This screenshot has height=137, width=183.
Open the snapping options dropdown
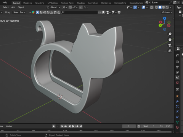tap(75, 7)
